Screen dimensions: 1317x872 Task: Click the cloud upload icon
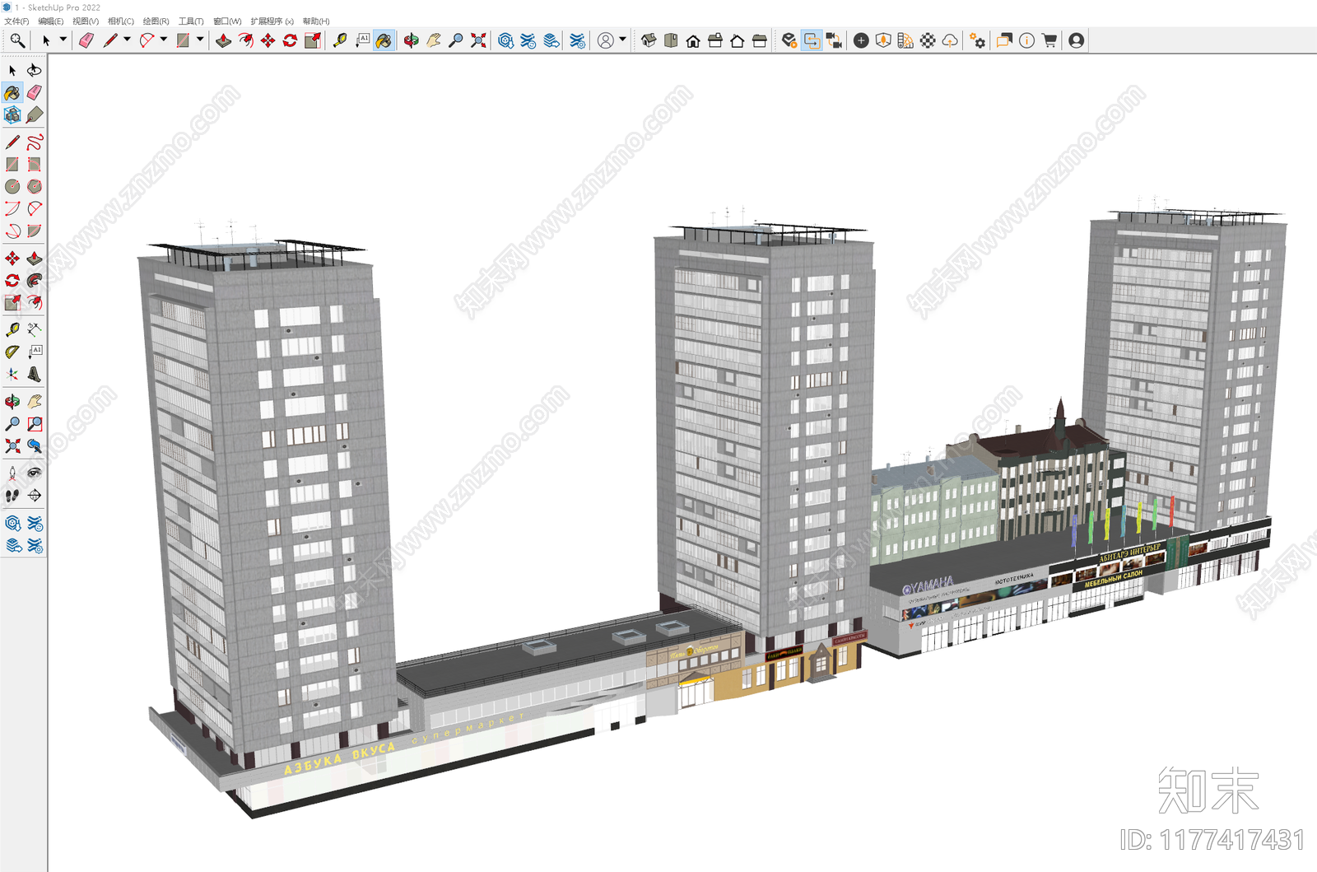pyautogui.click(x=950, y=40)
